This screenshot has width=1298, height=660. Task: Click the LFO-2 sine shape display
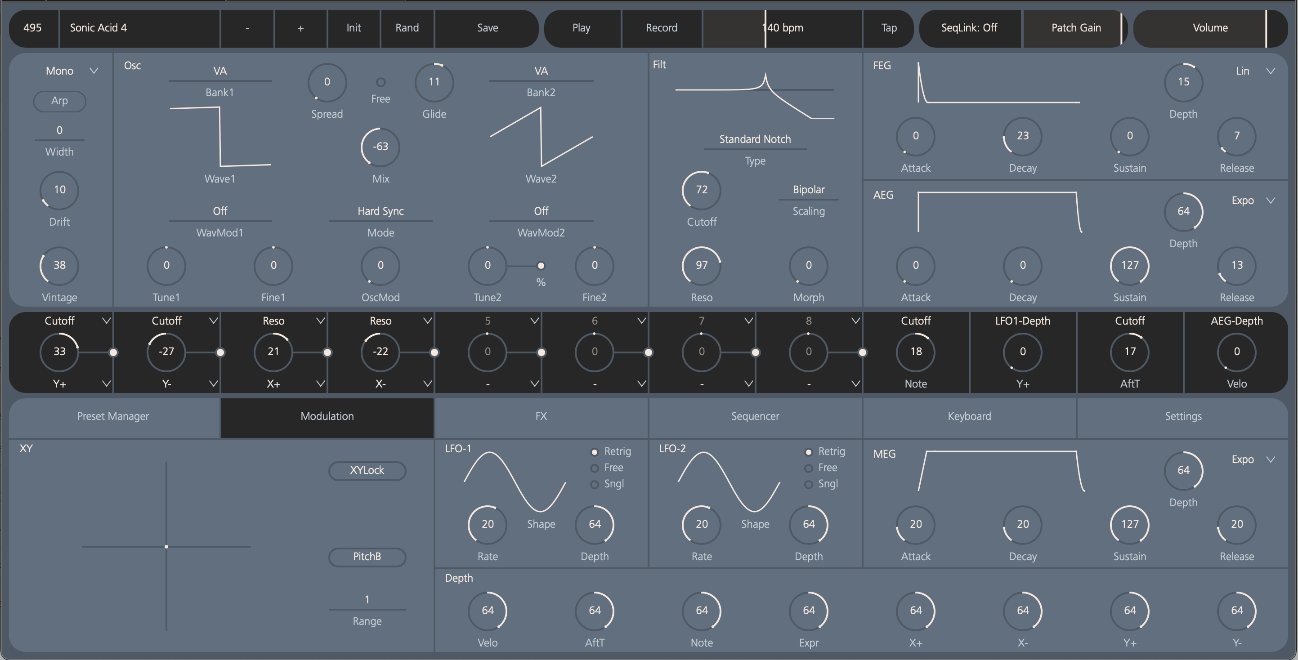point(729,481)
